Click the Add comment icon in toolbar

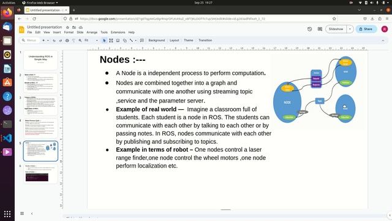[141, 41]
